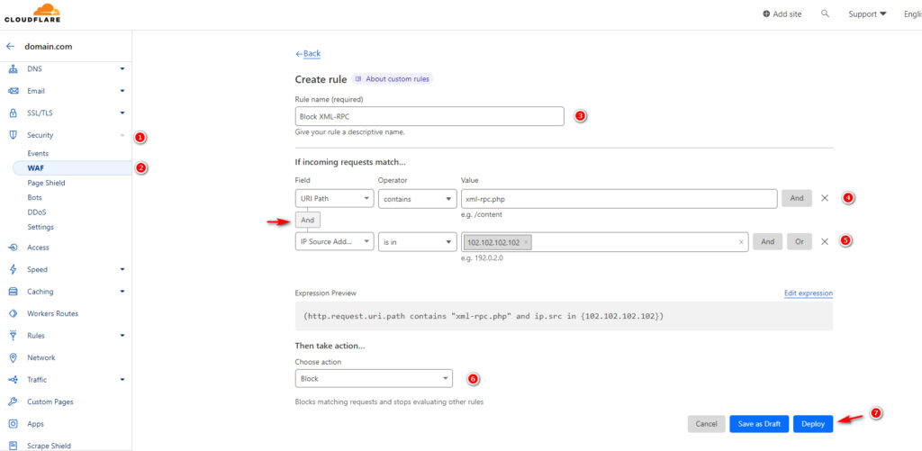This screenshot has width=922, height=451.
Task: Click the Workers Routes icon
Action: pyautogui.click(x=13, y=313)
